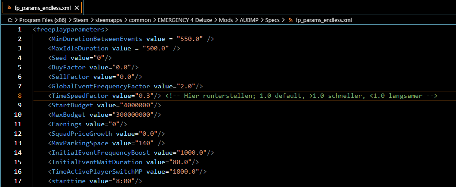Open the Mods breadcrumb folder
456x187 pixels.
(226, 20)
